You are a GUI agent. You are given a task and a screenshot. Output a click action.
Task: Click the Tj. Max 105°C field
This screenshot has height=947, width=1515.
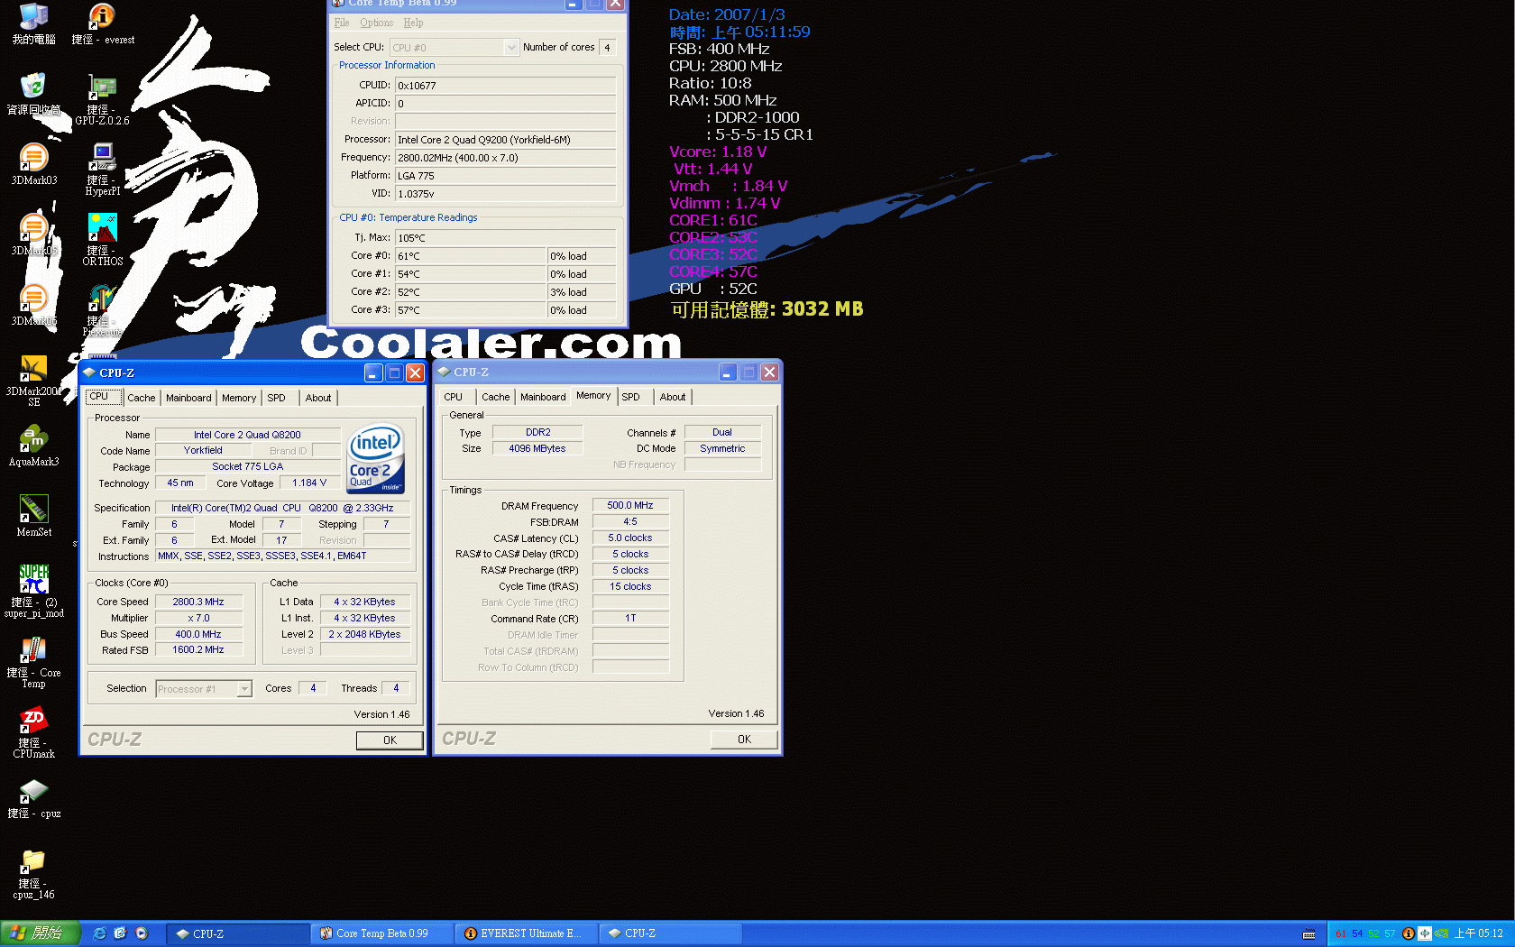(x=505, y=238)
